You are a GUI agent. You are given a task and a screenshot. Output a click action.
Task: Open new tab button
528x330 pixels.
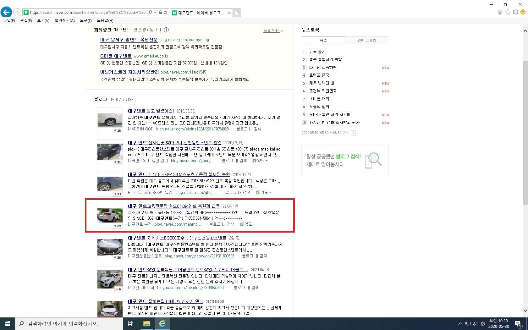[x=237, y=13]
